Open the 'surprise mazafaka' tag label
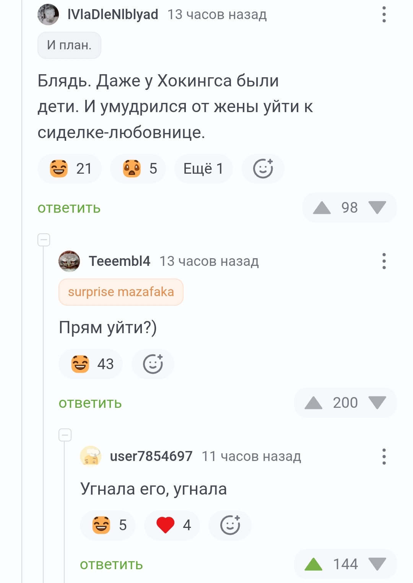The image size is (413, 583). (x=121, y=292)
